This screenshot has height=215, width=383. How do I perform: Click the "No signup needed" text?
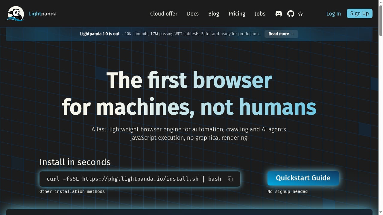coord(288,191)
